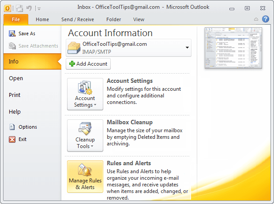Click the Account Information heading
Screen dimensions: 274x204
coord(110,33)
